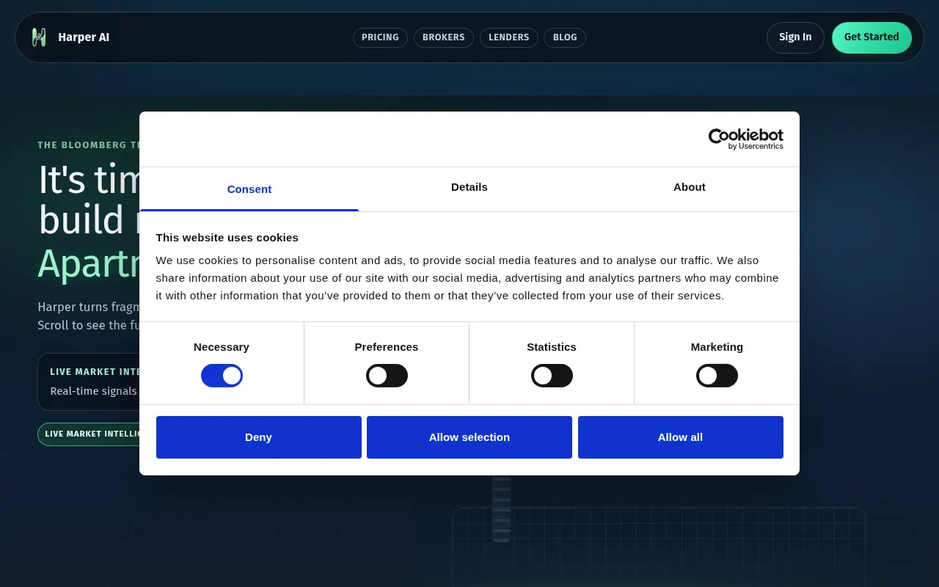Select the Consent tab
939x587 pixels.
[249, 189]
